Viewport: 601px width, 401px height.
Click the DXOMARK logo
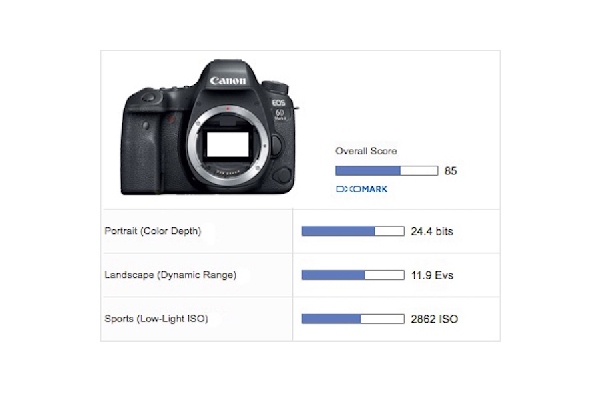(361, 189)
